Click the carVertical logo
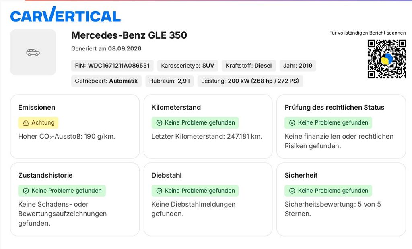This screenshot has height=249, width=412. [x=66, y=15]
